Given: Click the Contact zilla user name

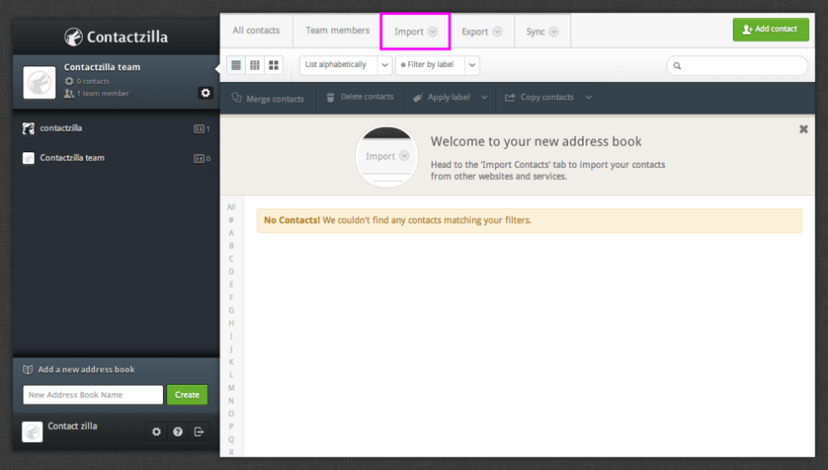Looking at the screenshot, I should pyautogui.click(x=72, y=426).
